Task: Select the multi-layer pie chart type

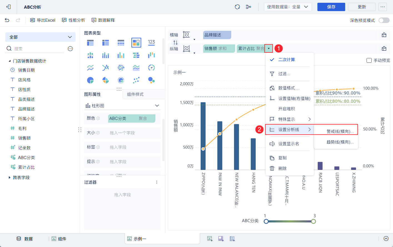Action: coord(121,80)
